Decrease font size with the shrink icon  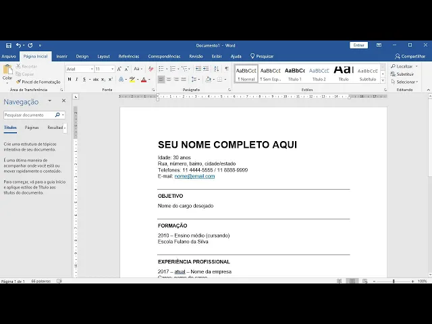click(x=127, y=69)
